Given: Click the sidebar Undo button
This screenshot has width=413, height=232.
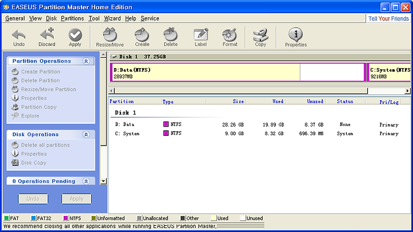Looking at the screenshot, I should (33, 199).
